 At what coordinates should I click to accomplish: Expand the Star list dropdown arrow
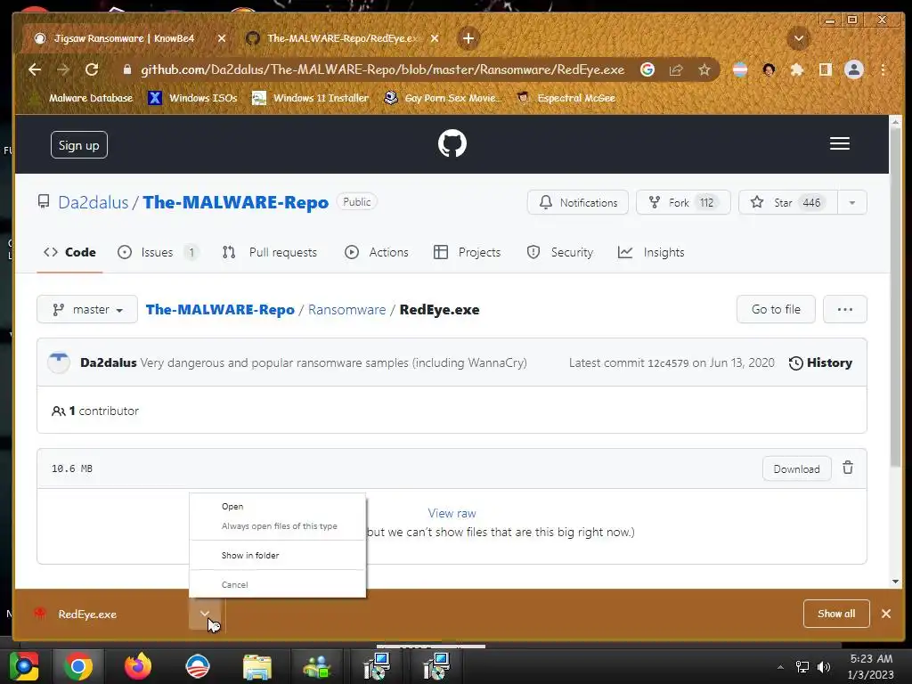(852, 202)
